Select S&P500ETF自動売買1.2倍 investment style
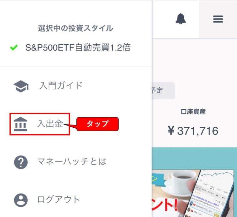Screen dimensions: 237x217 point(78,47)
